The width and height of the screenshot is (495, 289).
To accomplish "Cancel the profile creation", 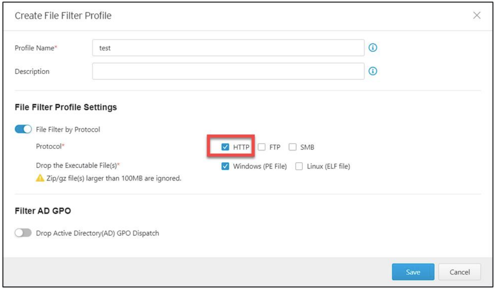I will coord(459,272).
